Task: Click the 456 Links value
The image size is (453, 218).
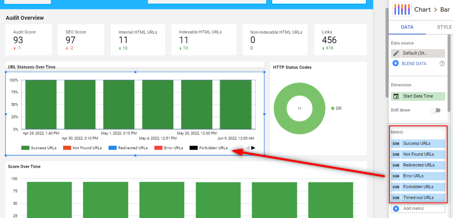Action: [x=329, y=40]
